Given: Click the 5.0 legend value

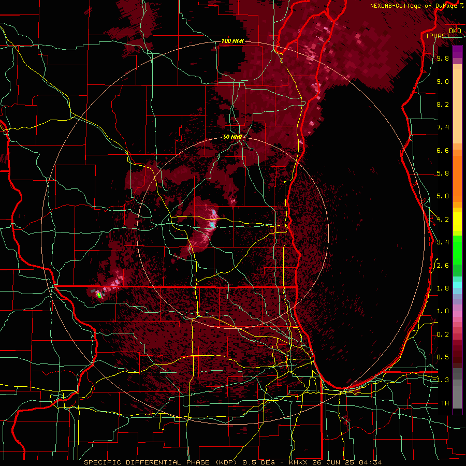Looking at the screenshot, I should pos(443,196).
